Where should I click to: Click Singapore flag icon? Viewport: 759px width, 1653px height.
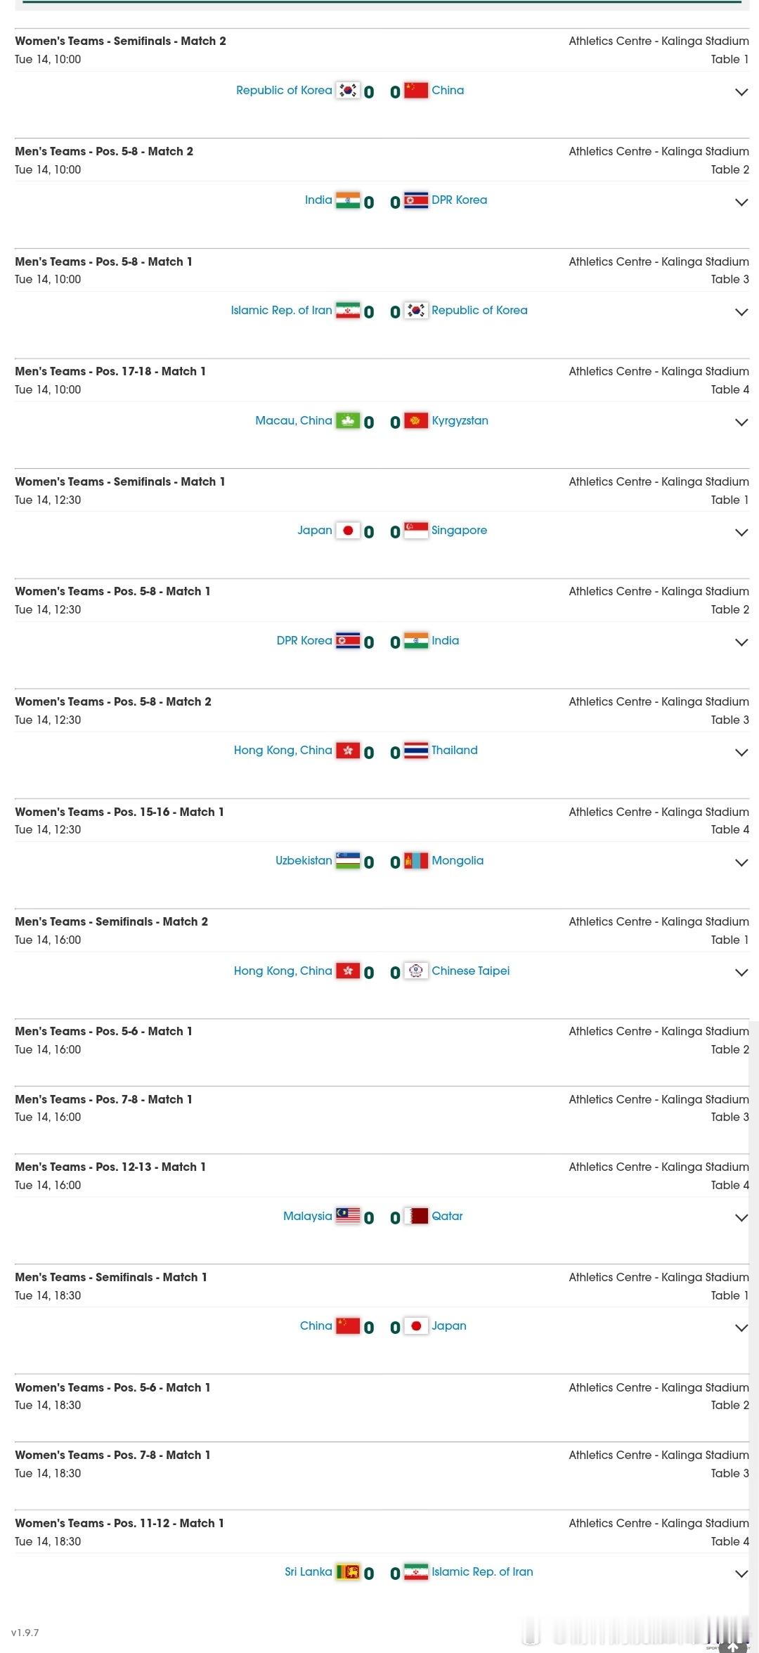point(416,530)
